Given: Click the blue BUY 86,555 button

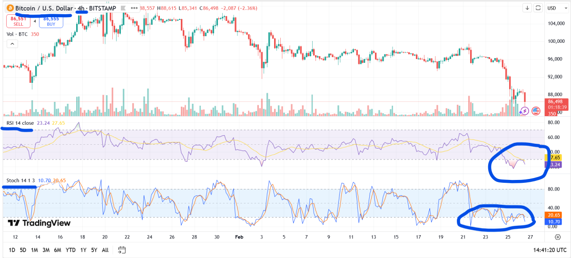Looking at the screenshot, I should [51, 21].
